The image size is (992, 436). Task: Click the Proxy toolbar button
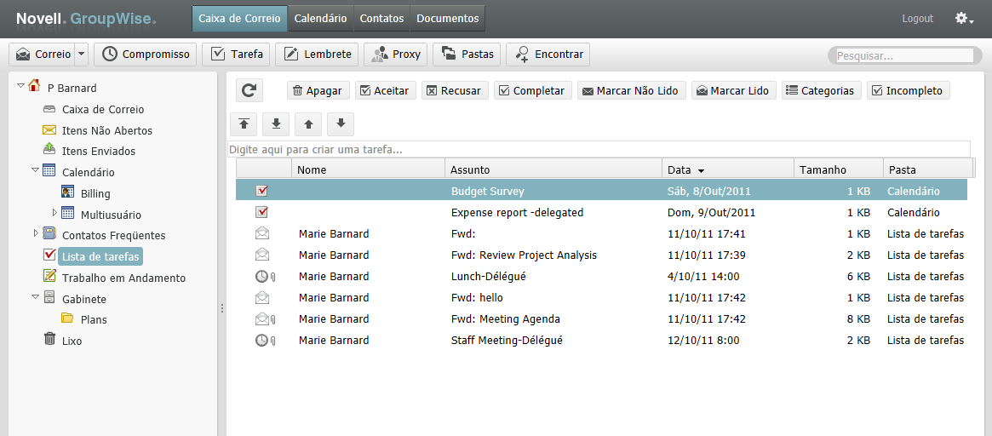coord(396,54)
